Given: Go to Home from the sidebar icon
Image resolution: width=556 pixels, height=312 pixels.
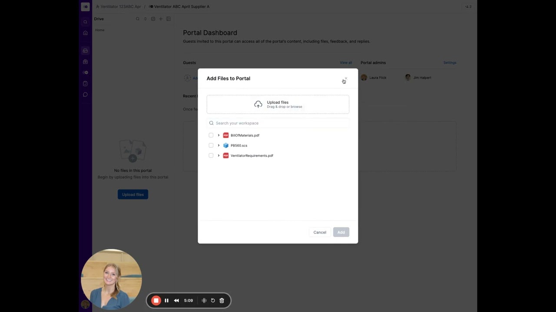Looking at the screenshot, I should coord(85,33).
